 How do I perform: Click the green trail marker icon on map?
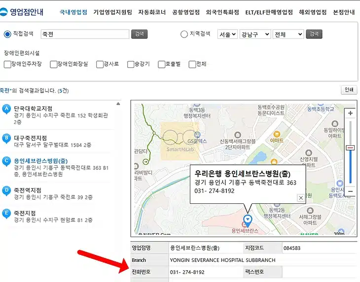[x=145, y=162]
